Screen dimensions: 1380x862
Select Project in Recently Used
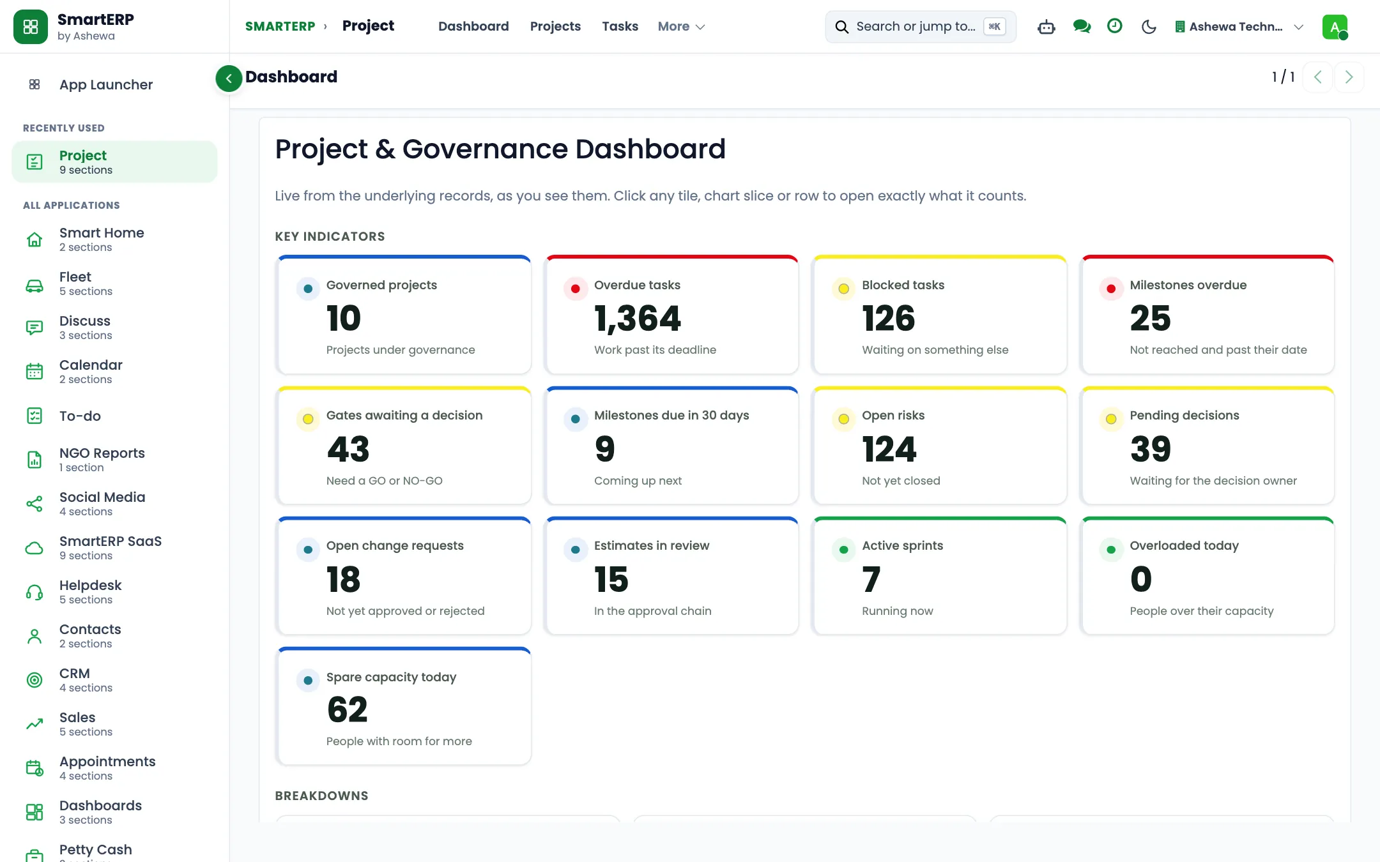point(114,162)
